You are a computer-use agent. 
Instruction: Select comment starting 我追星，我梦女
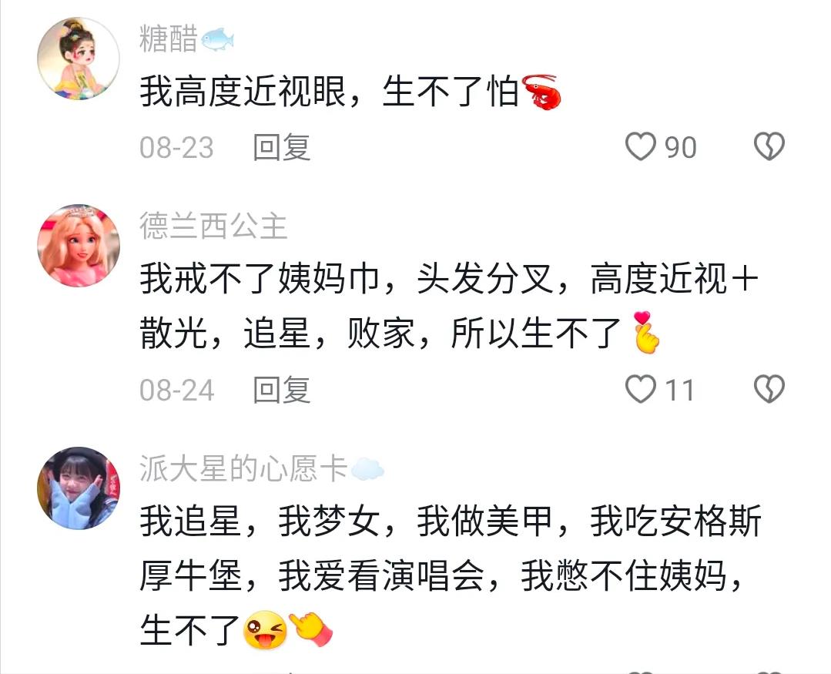pyautogui.click(x=451, y=575)
